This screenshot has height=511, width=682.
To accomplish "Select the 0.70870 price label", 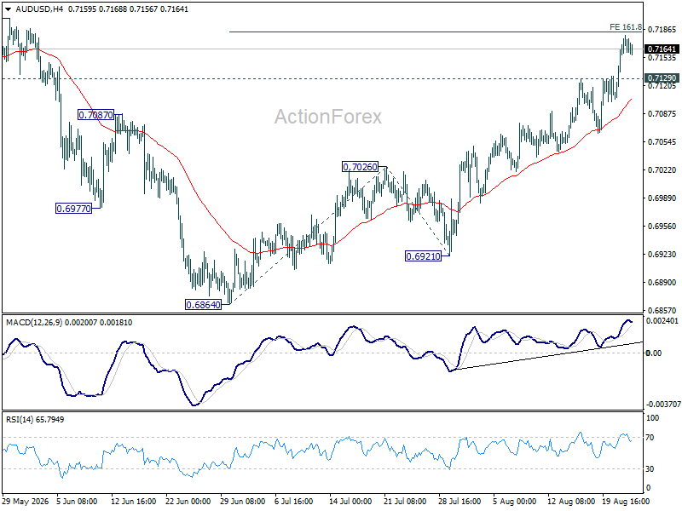I will pyautogui.click(x=95, y=115).
